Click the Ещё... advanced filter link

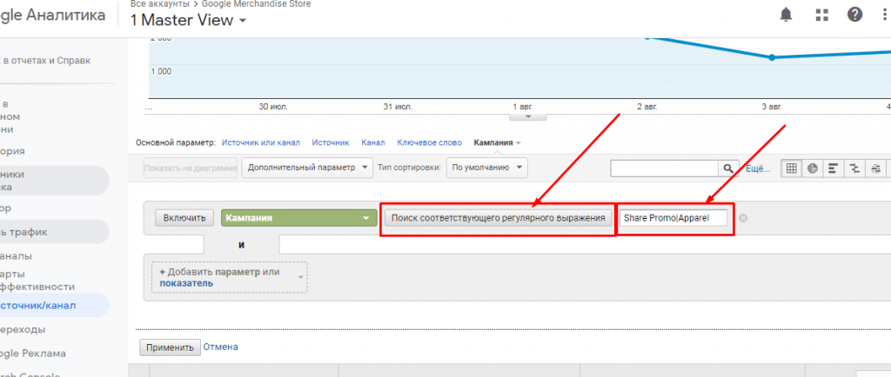point(757,169)
